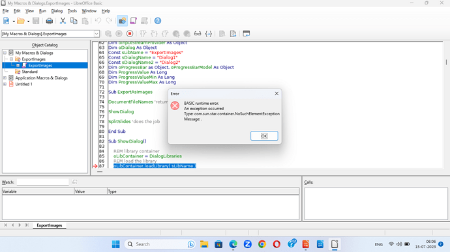The width and height of the screenshot is (450, 252).
Task: Click the Find Parentheses icon
Action: (x=209, y=34)
